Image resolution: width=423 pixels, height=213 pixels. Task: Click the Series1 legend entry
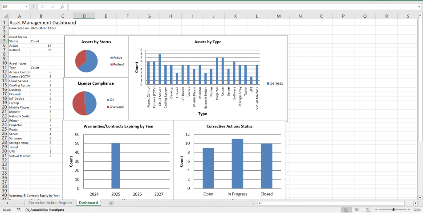pos(275,83)
